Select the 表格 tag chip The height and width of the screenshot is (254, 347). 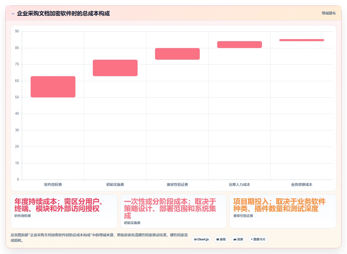tap(221, 239)
